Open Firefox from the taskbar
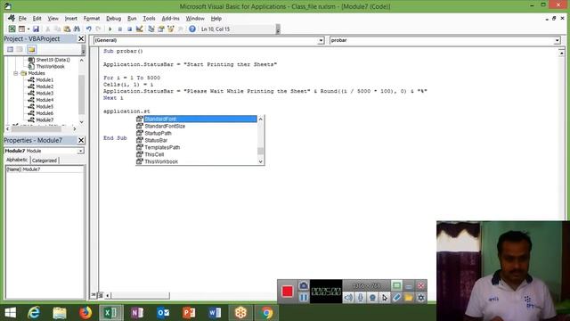The image size is (570, 321). (x=85, y=312)
